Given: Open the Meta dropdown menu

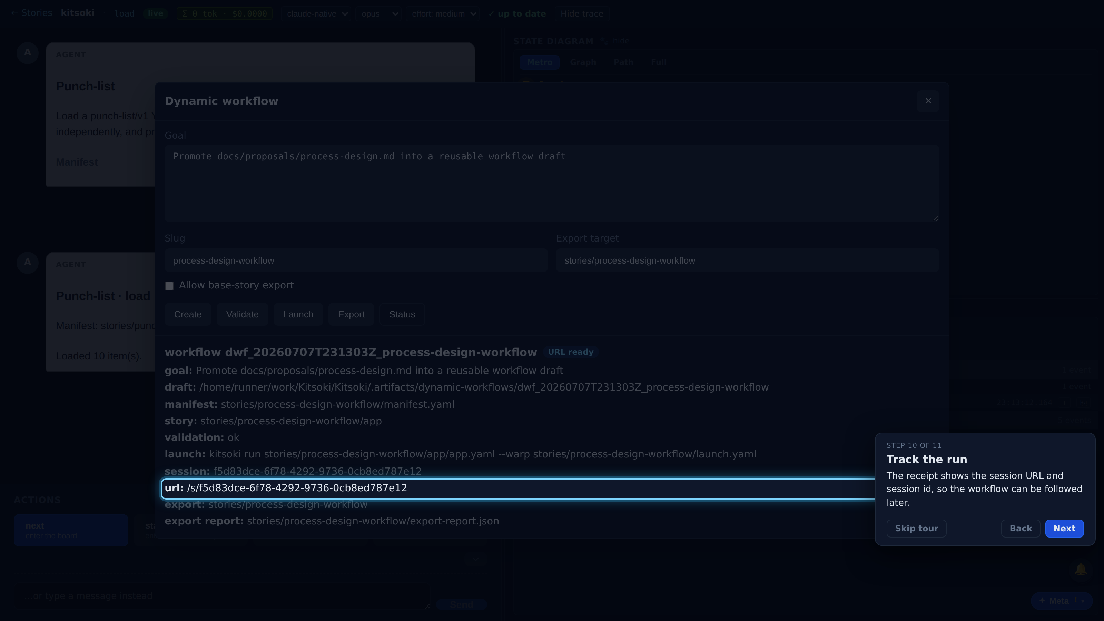Looking at the screenshot, I should 1062,601.
